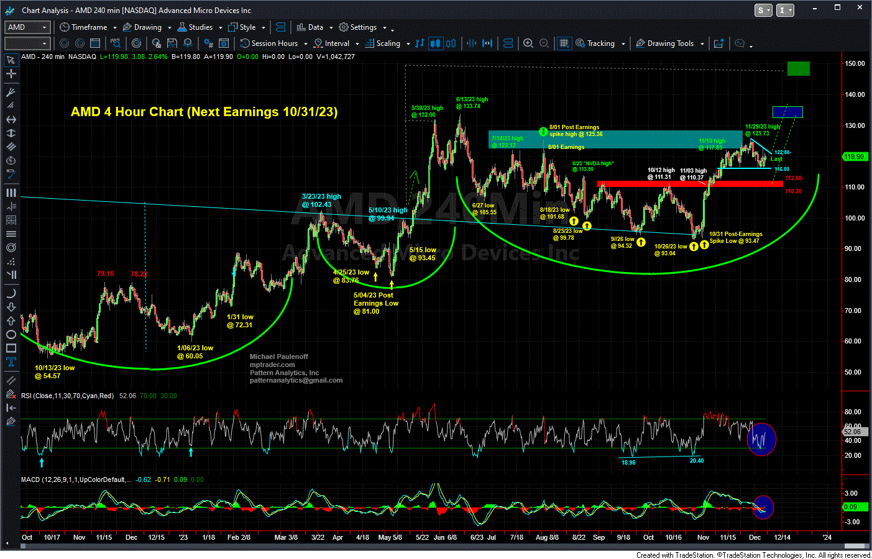Screen dimensions: 872x559
Task: Toggle the data grid button
Action: tap(564, 43)
